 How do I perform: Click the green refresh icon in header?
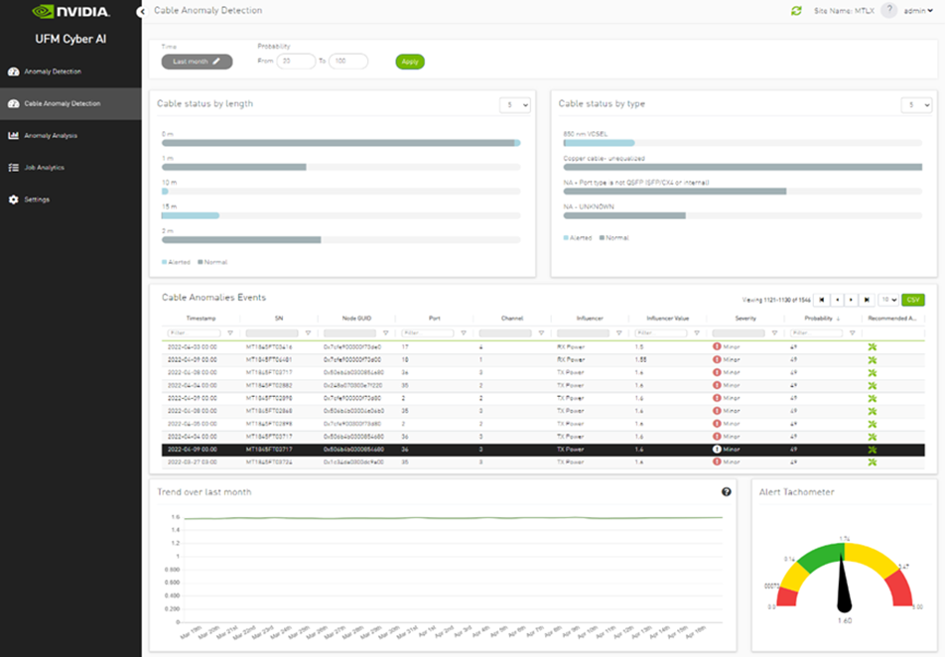(x=796, y=11)
